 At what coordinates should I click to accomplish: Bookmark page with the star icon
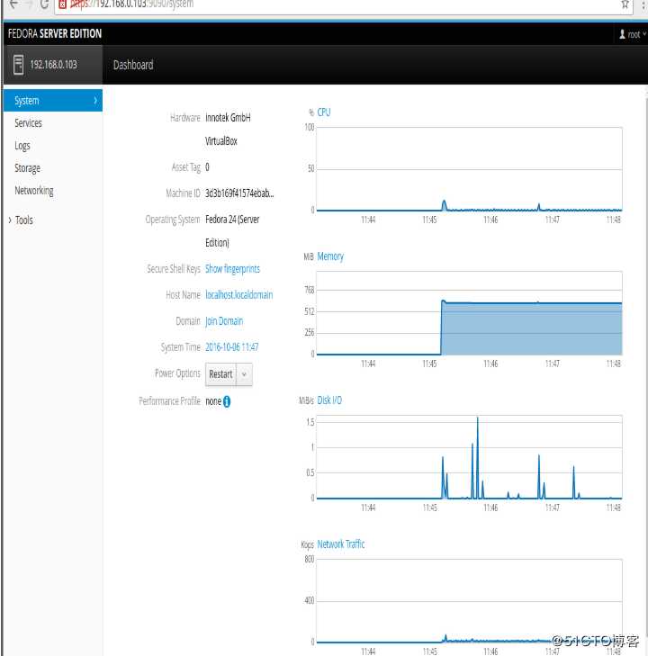tap(625, 4)
